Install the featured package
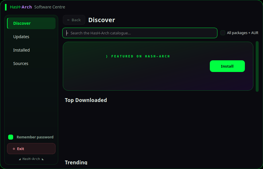The width and height of the screenshot is (263, 169). click(227, 66)
